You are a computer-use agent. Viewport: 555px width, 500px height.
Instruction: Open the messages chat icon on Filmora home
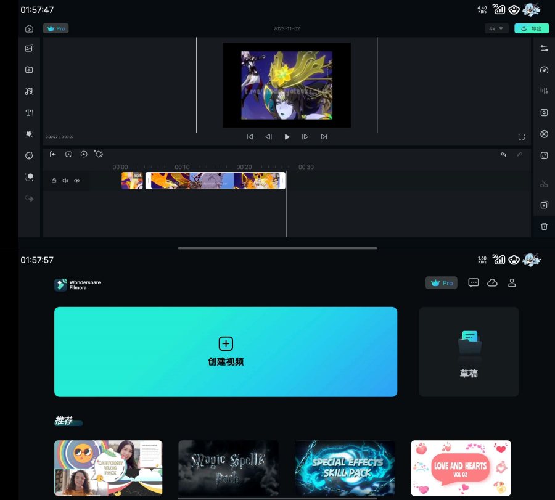[x=473, y=283]
